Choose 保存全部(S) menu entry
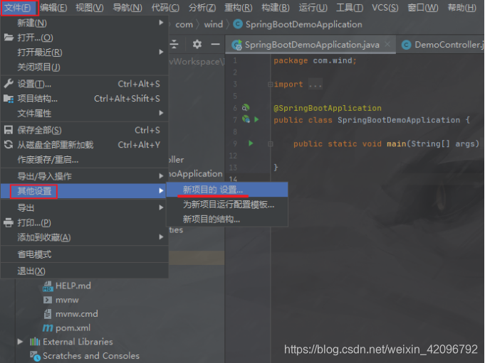Image resolution: width=485 pixels, height=363 pixels. [85, 130]
